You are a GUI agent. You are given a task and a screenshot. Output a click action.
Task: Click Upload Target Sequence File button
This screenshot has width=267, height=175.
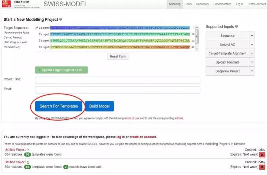tap(61, 70)
